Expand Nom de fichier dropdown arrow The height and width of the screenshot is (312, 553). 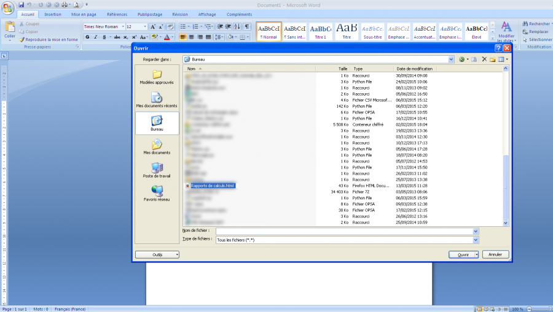(476, 231)
